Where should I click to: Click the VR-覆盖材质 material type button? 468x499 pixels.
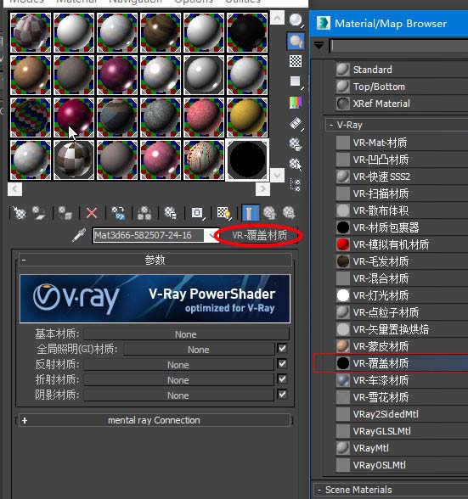[259, 236]
